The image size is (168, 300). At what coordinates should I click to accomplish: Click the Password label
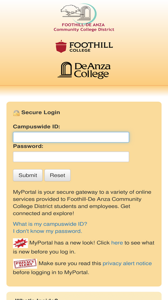(28, 146)
